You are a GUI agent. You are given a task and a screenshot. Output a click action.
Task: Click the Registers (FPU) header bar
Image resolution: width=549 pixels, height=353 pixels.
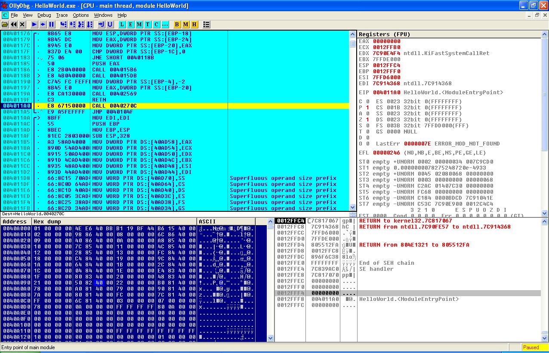449,34
